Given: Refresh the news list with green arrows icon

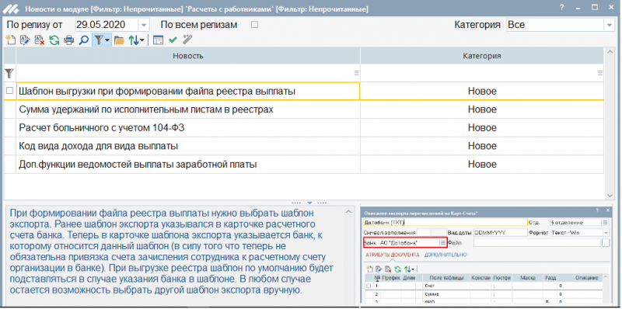Looking at the screenshot, I should click(54, 40).
